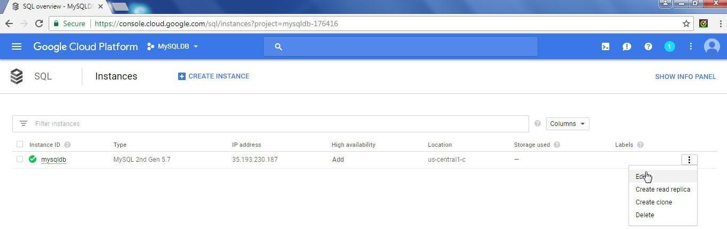
Task: Click the green status icon for mysqldb
Action: coord(33,159)
